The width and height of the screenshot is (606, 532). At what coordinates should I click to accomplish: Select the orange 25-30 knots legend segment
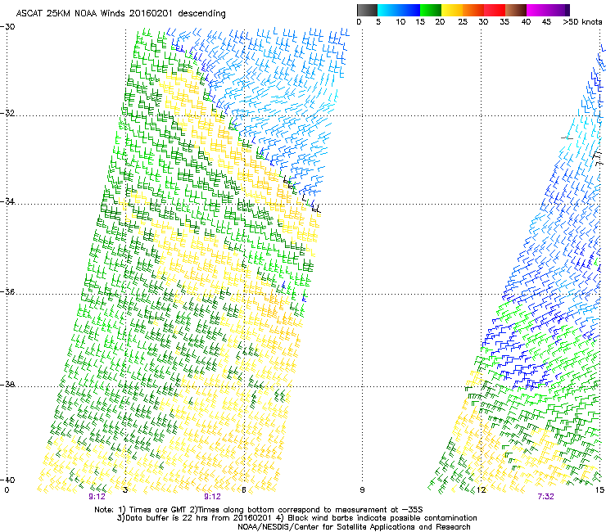pyautogui.click(x=473, y=10)
